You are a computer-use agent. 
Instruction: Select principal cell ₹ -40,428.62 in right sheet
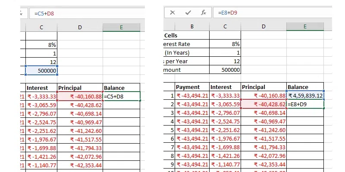264,104
